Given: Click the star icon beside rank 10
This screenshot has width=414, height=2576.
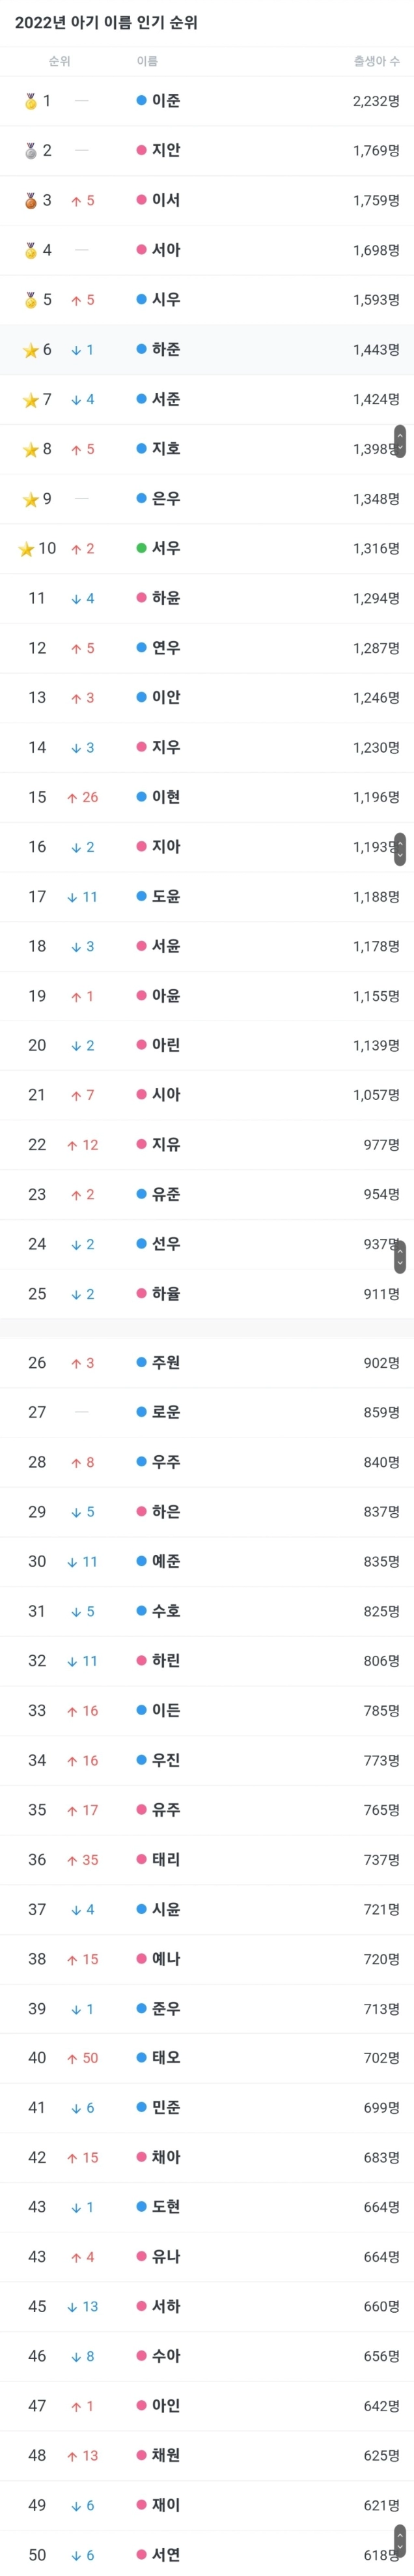Looking at the screenshot, I should pyautogui.click(x=26, y=549).
